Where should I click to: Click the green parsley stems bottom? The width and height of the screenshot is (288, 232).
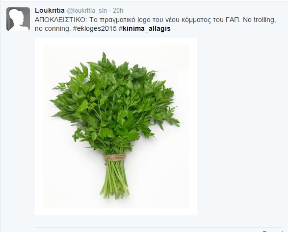tap(115, 180)
